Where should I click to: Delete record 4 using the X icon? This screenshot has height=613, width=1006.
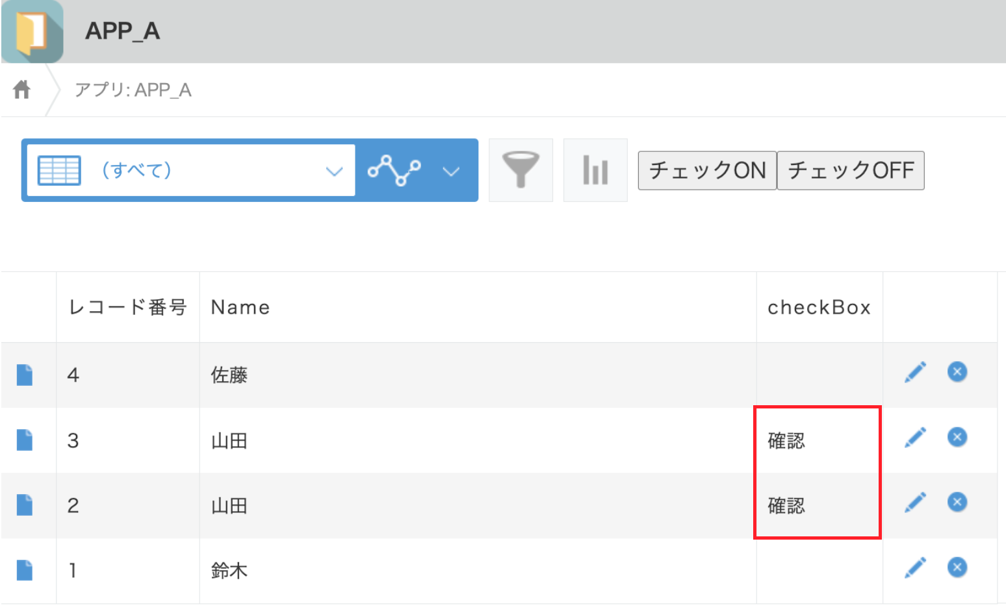[957, 371]
